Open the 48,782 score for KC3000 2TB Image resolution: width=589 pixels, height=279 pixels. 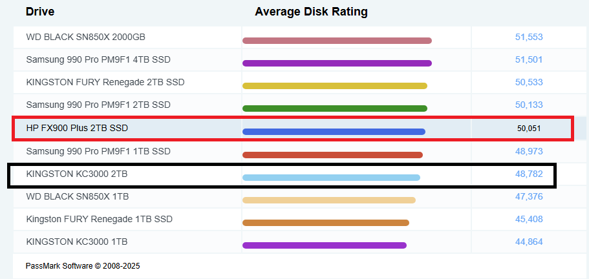(x=529, y=174)
